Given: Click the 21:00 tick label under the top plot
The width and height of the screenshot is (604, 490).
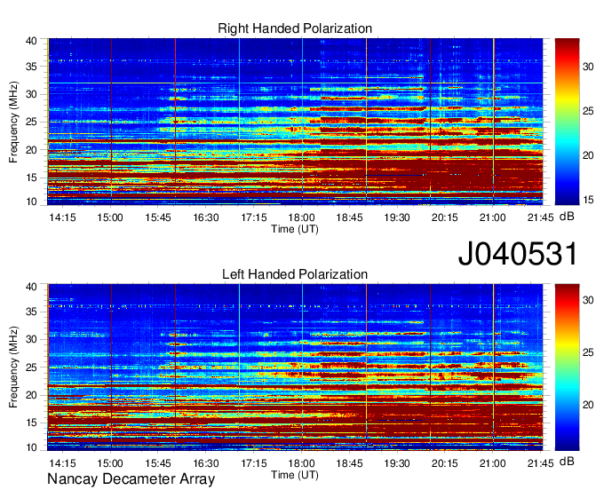Looking at the screenshot, I should pyautogui.click(x=493, y=217).
